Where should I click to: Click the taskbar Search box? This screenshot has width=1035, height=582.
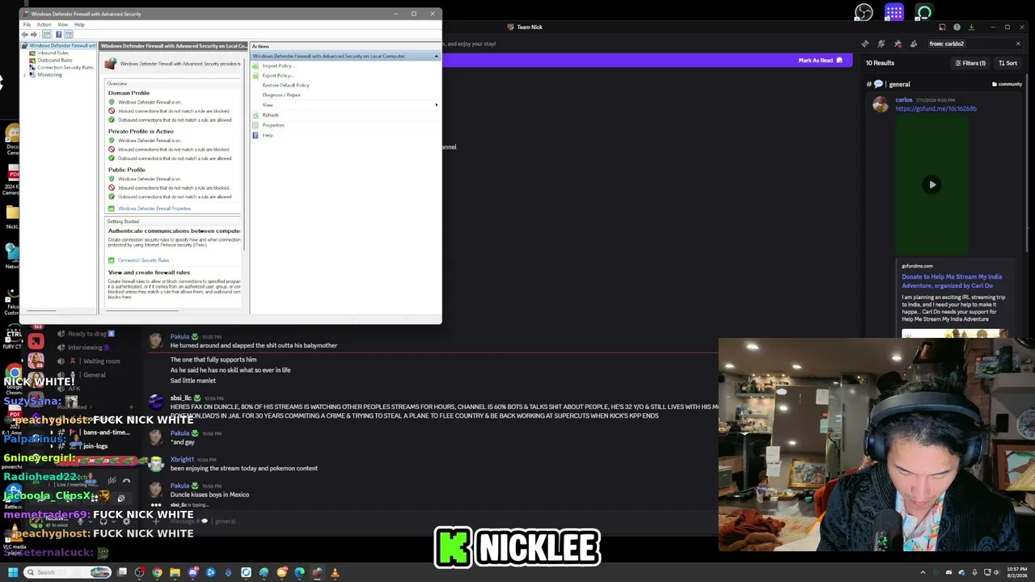coord(67,572)
